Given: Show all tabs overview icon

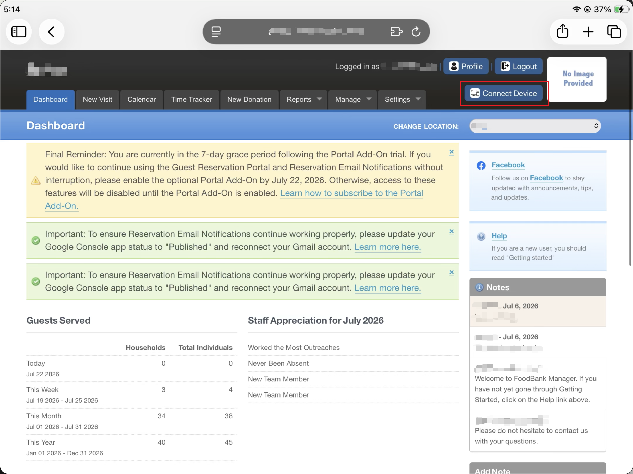Looking at the screenshot, I should tap(614, 32).
